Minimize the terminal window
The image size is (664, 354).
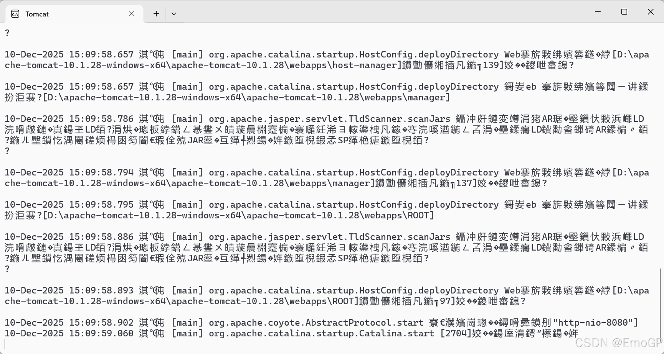coord(598,11)
